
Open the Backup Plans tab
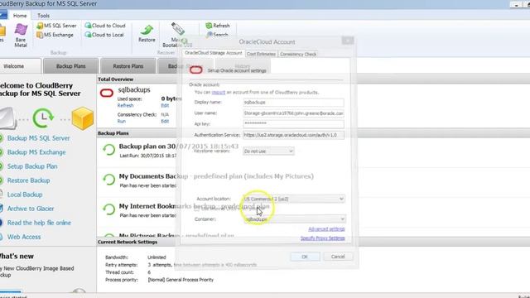tap(71, 66)
